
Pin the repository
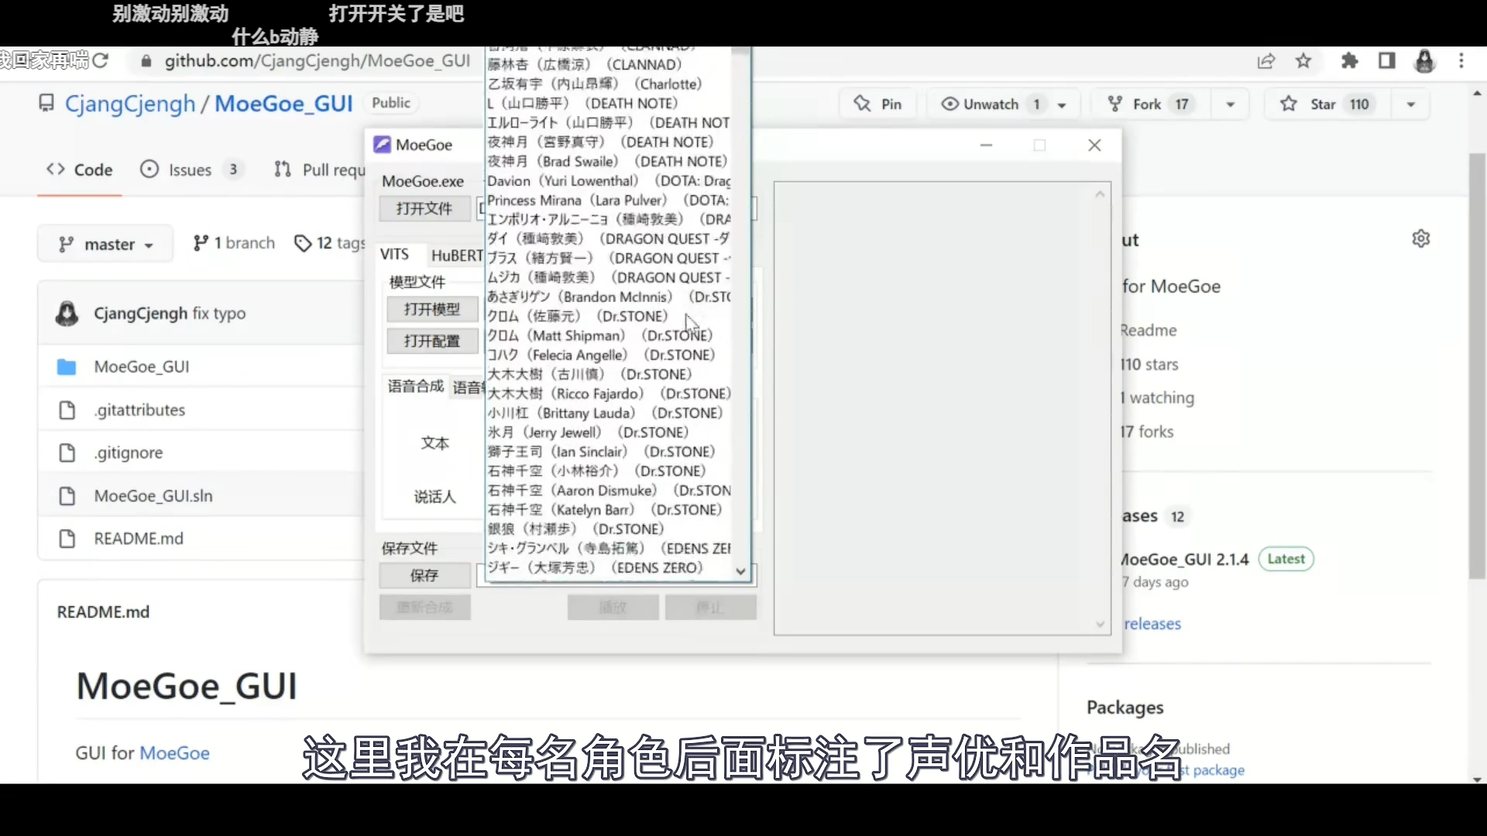(878, 104)
